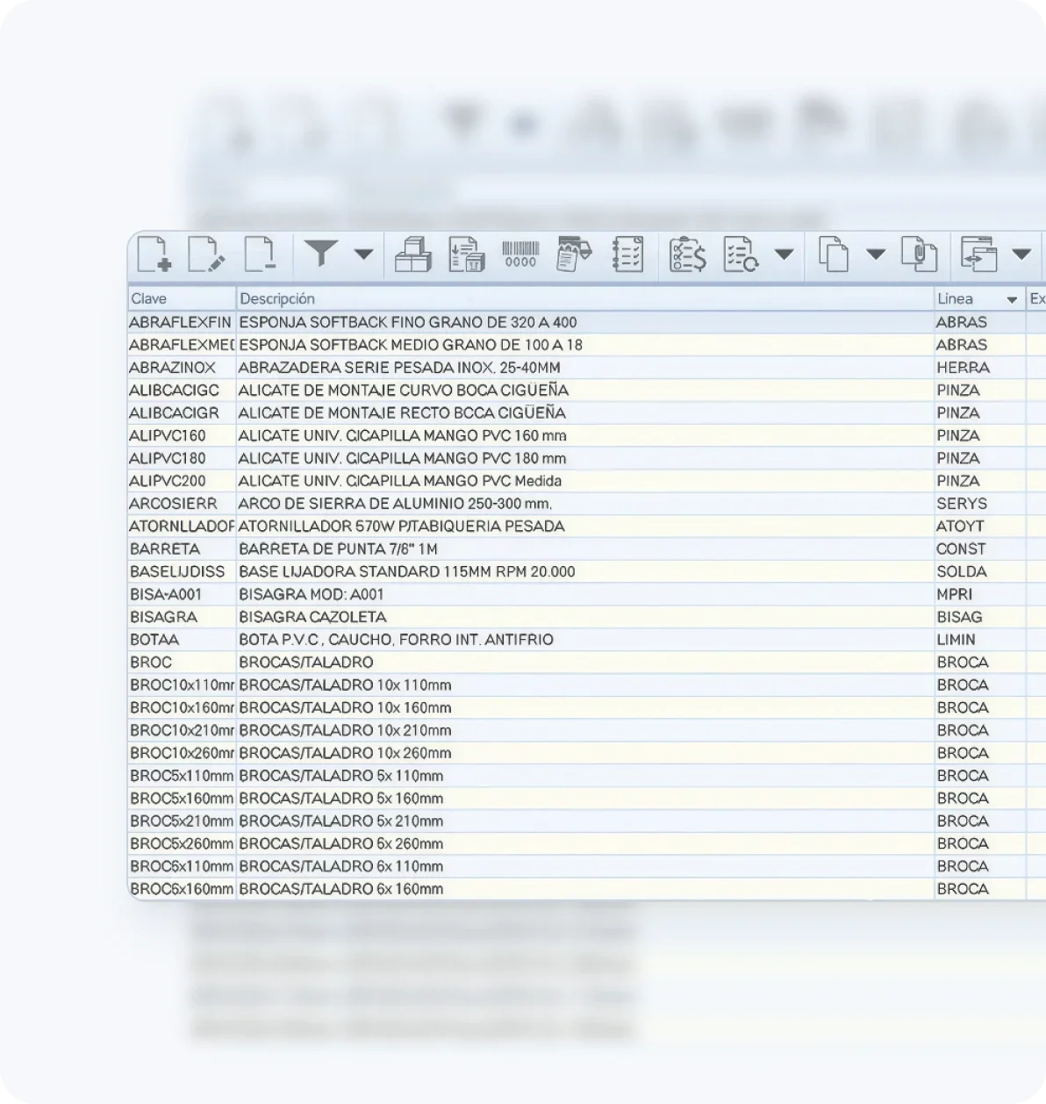Open the stacked boxes inventory icon
The image size is (1046, 1104).
(412, 255)
